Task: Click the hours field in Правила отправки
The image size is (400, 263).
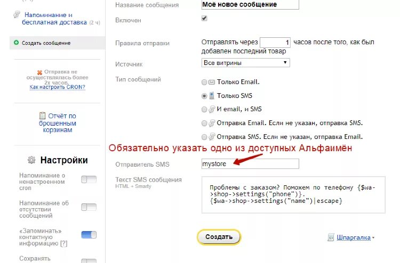Action: 275,42
